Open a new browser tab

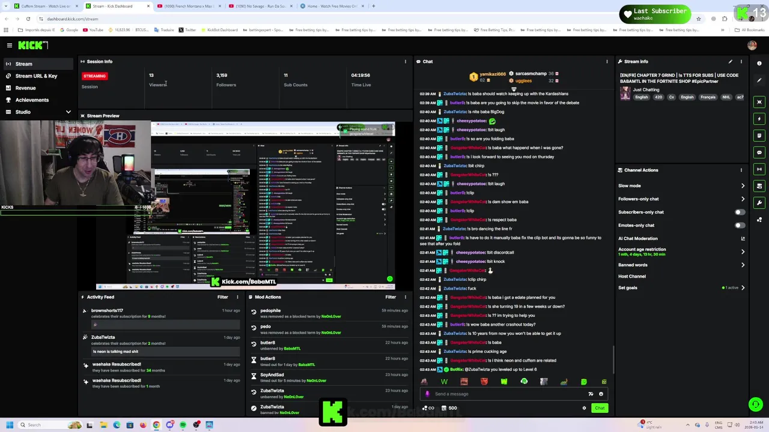point(373,6)
